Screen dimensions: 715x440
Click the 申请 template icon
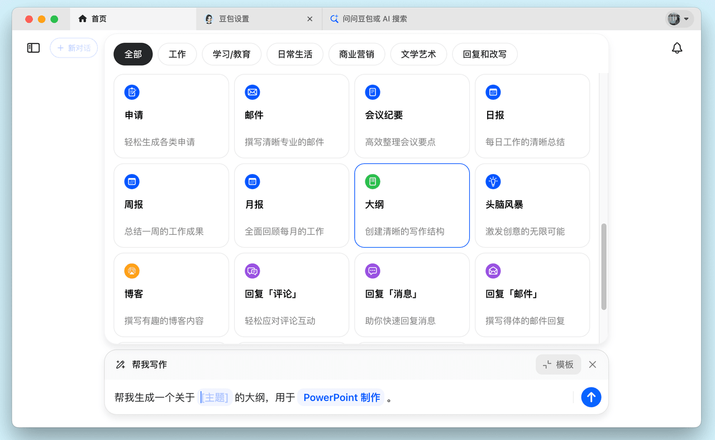coord(132,93)
